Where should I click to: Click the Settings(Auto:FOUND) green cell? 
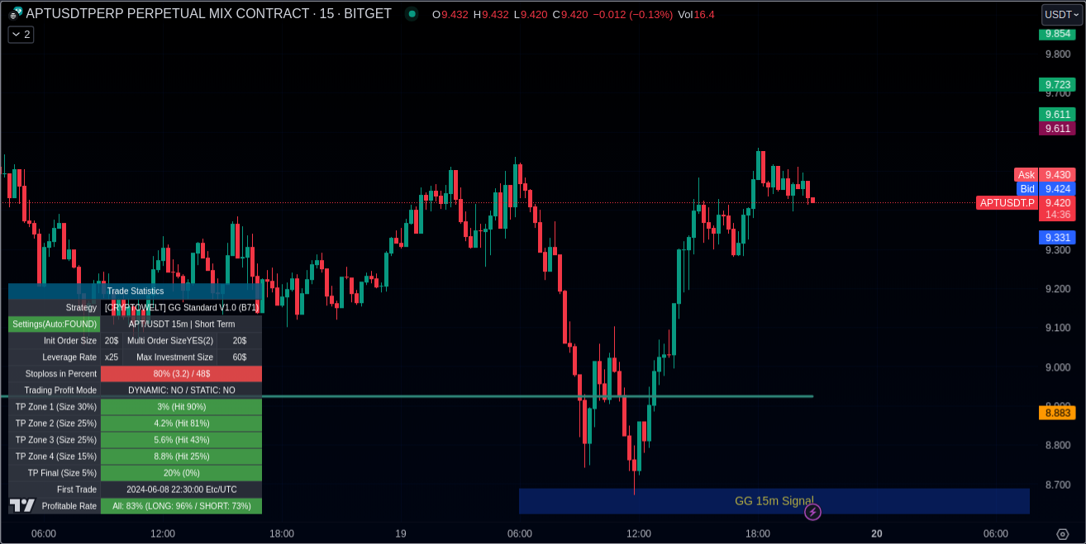pyautogui.click(x=55, y=324)
